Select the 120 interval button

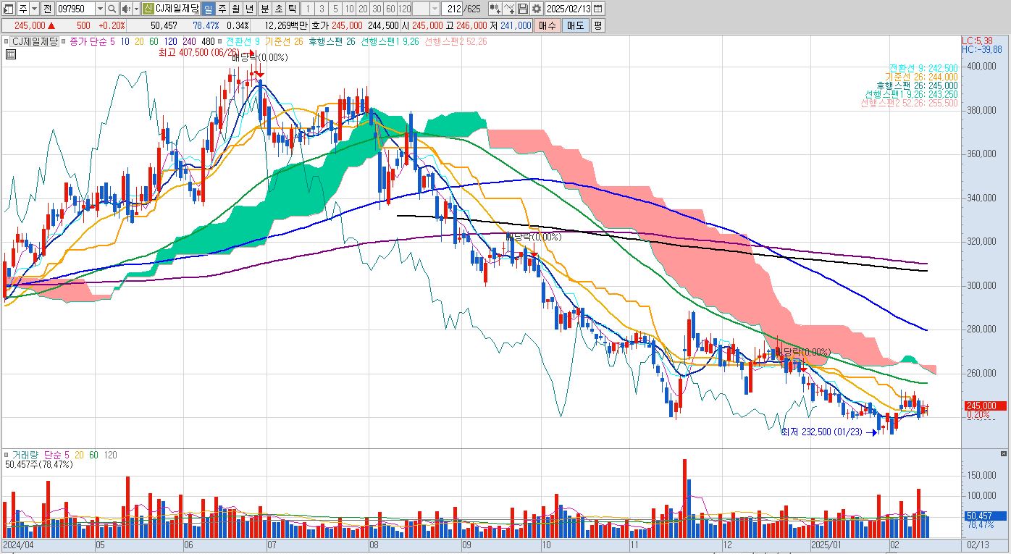(x=404, y=9)
